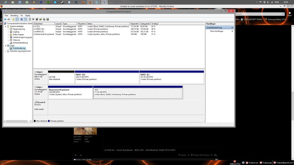Open the Vis menu
The height and width of the screenshot is (165, 294).
21,16
